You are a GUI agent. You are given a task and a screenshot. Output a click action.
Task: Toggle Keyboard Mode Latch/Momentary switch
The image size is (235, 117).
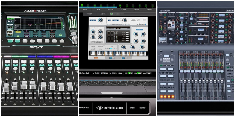[x=125, y=58]
